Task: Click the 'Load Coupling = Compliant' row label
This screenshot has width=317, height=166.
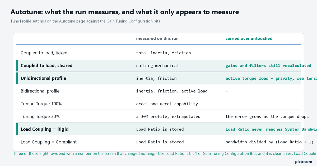Action: [49, 142]
